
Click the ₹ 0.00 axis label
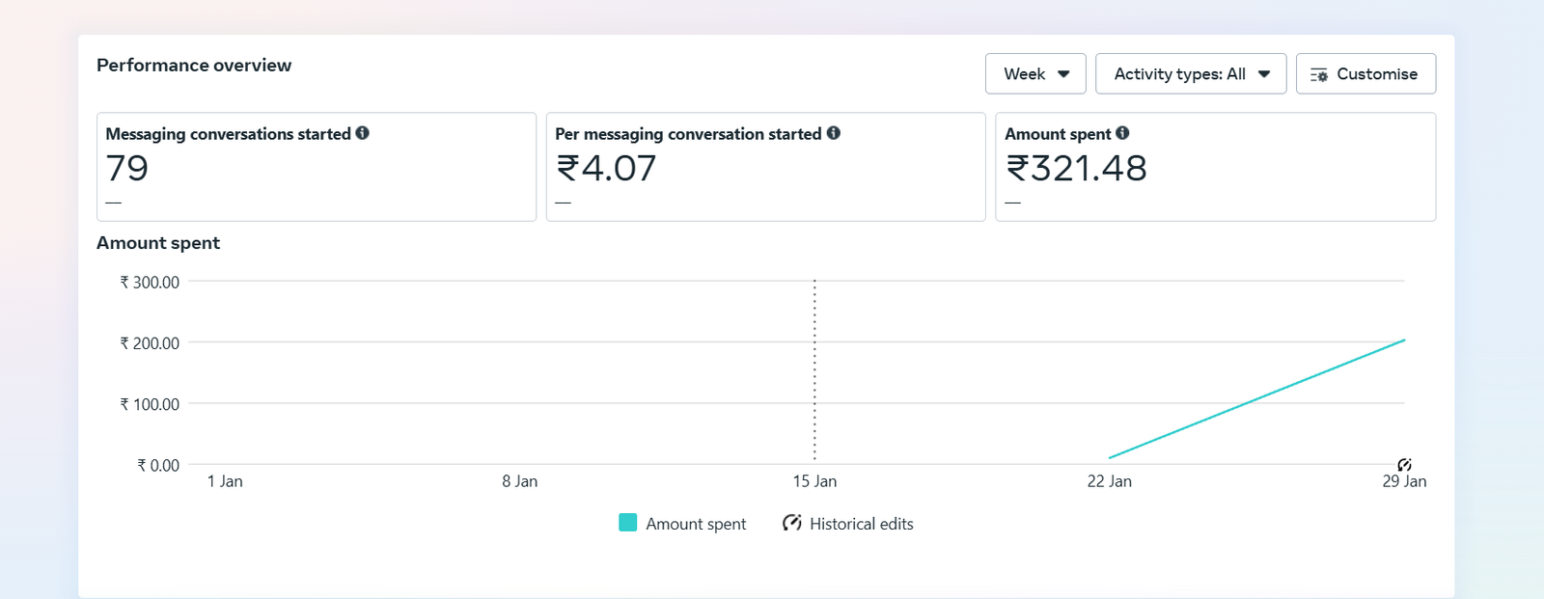coord(158,465)
